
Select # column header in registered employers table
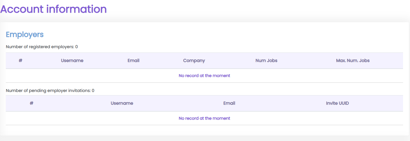pyautogui.click(x=21, y=61)
